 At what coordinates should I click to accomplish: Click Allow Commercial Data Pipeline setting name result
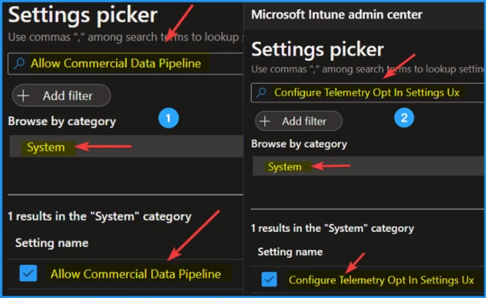coord(136,274)
